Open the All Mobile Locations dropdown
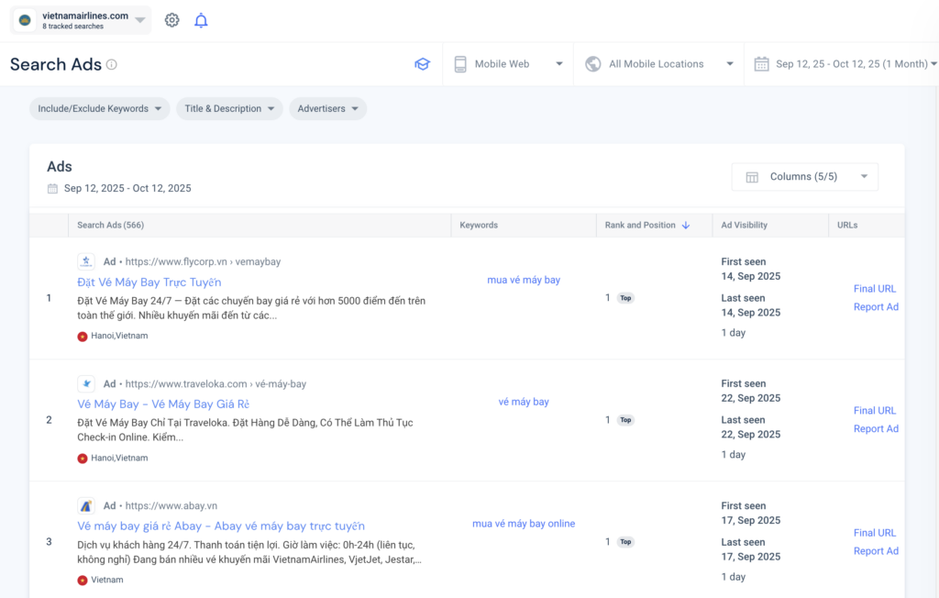 pyautogui.click(x=660, y=64)
